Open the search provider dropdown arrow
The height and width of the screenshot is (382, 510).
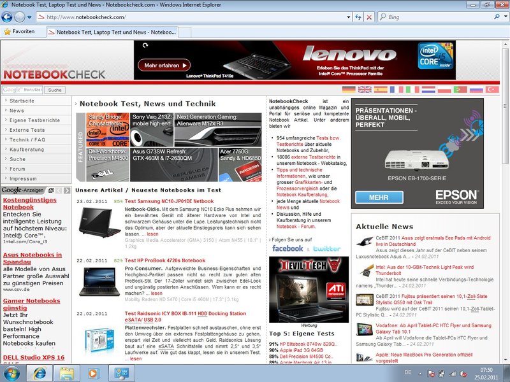coord(506,17)
